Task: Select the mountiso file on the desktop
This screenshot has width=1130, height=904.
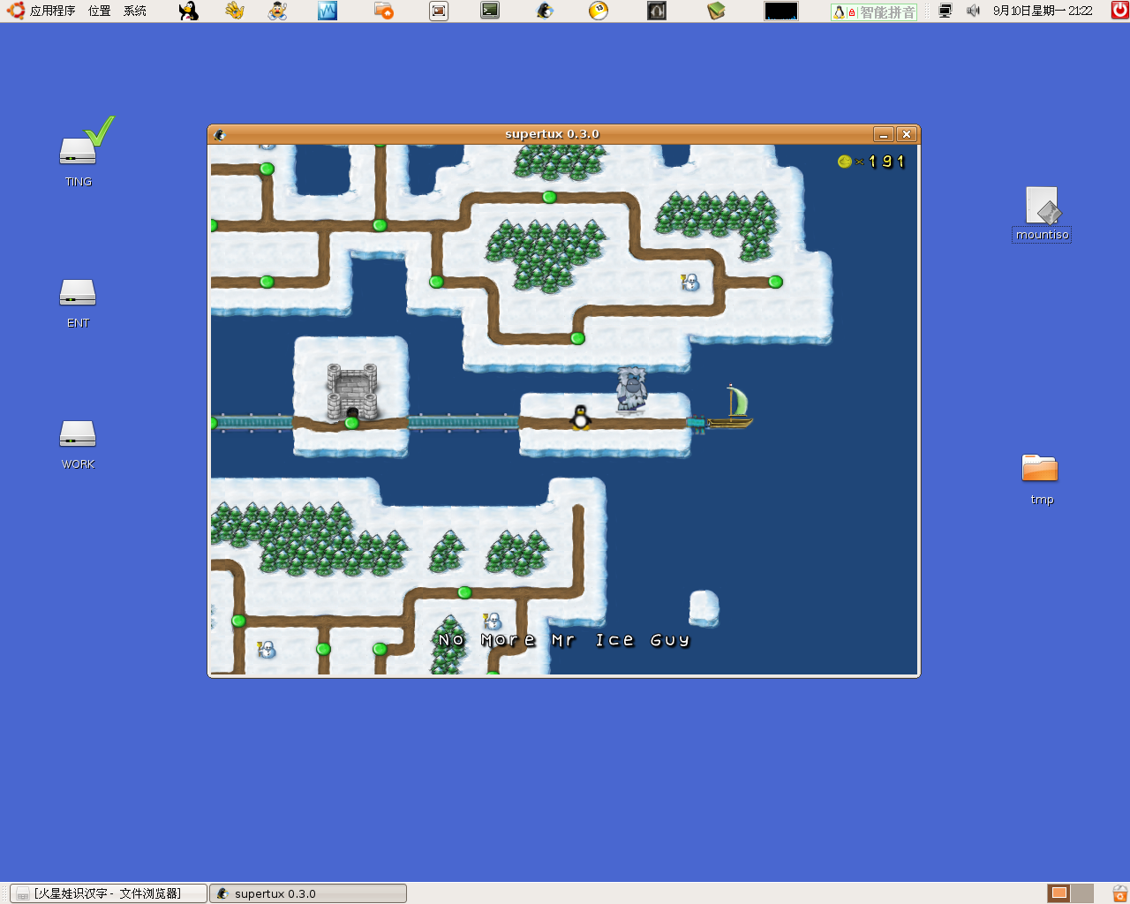Action: click(x=1042, y=214)
